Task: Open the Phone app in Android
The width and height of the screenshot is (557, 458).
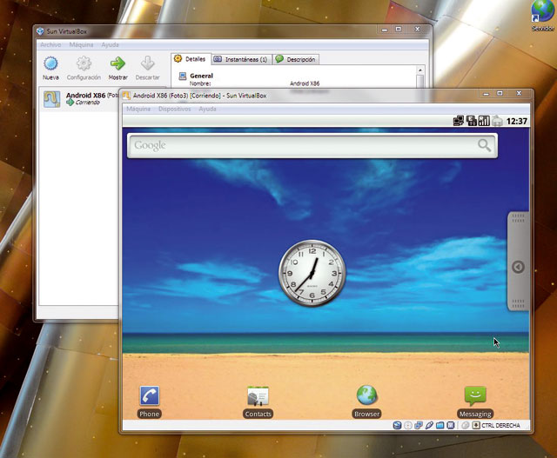Action: click(x=149, y=402)
